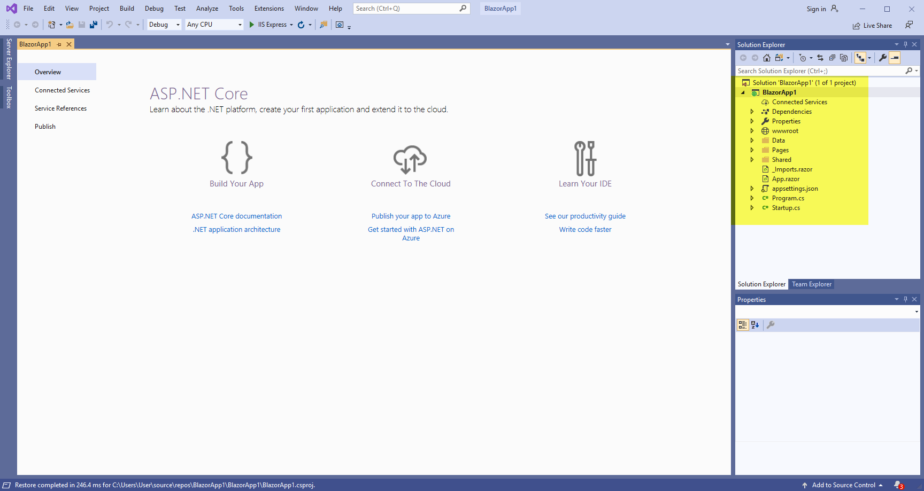
Task: Open Property Pages wrench in the Properties panel
Action: coord(771,324)
